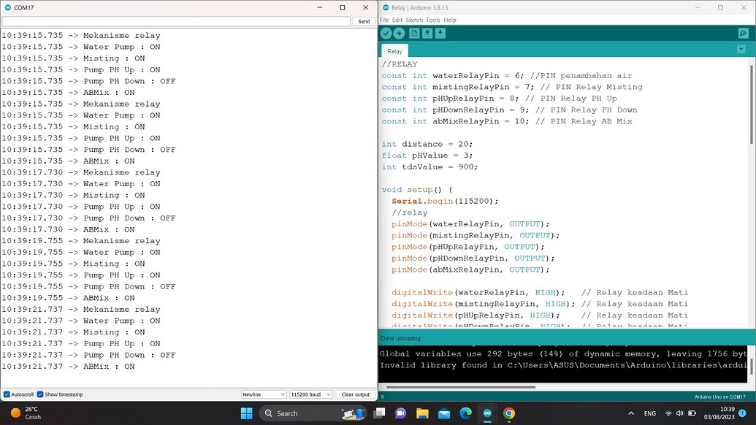The width and height of the screenshot is (756, 425).
Task: Open the Newline line-ending dropdown
Action: click(263, 394)
